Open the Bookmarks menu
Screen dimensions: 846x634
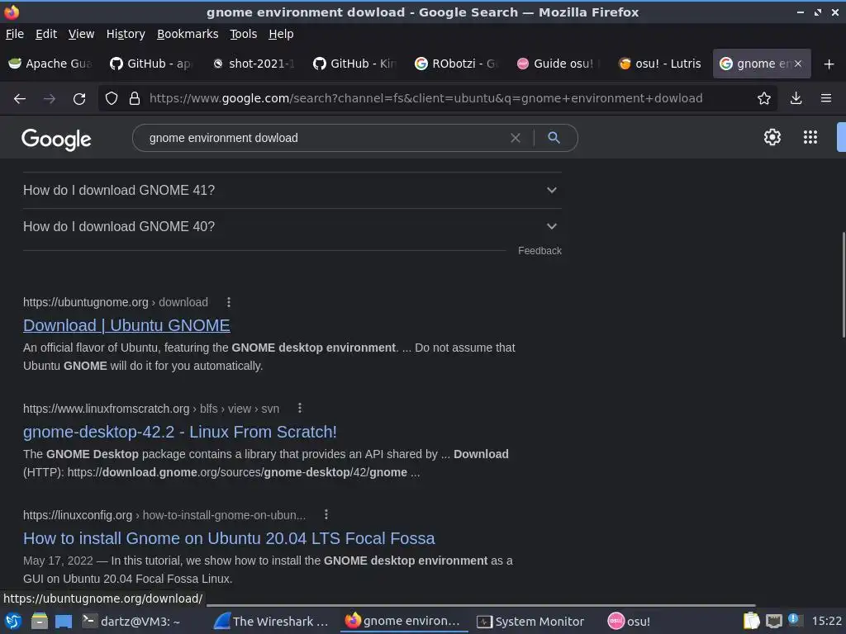(188, 34)
